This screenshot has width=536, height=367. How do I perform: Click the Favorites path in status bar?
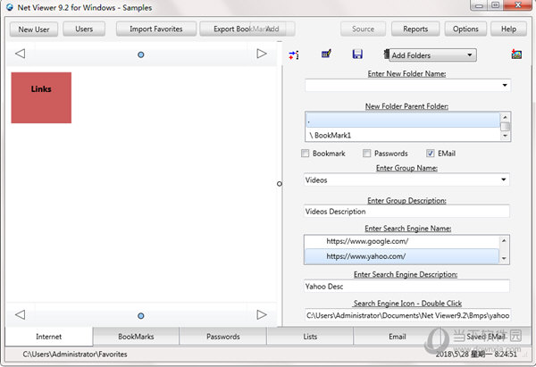click(75, 354)
